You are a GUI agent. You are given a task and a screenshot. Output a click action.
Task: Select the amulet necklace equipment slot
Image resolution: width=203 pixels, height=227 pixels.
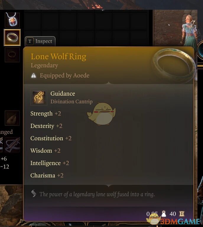coord(12,20)
